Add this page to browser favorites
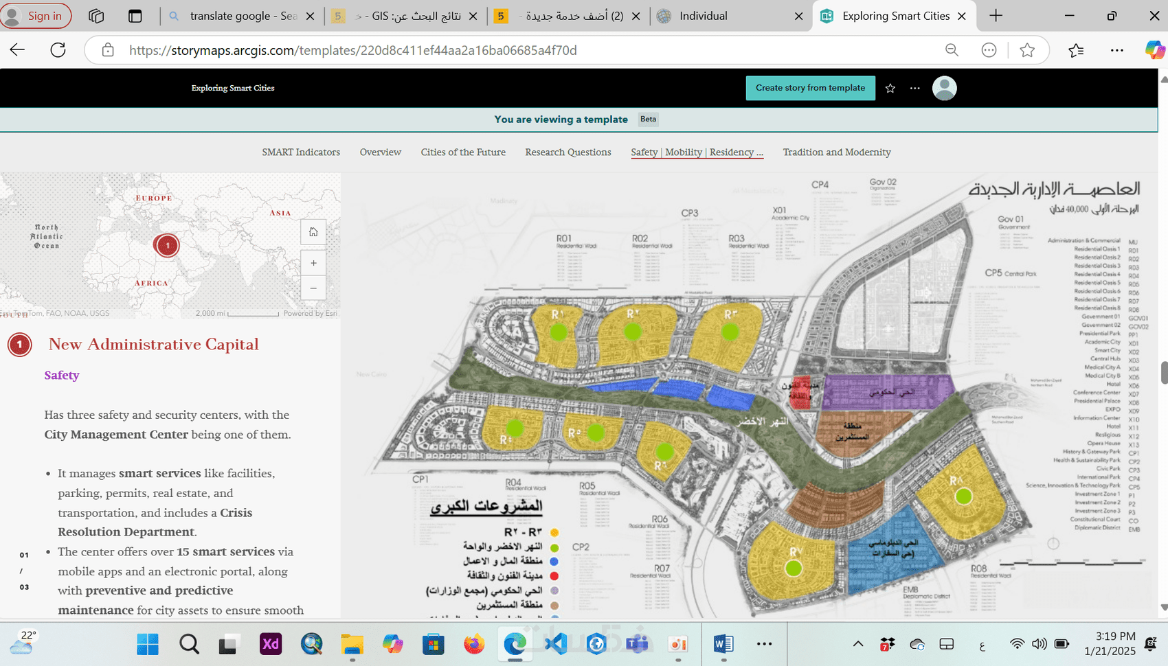 coord(1027,50)
